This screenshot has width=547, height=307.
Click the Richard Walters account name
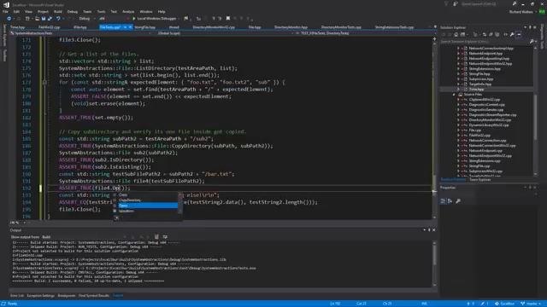521,11
